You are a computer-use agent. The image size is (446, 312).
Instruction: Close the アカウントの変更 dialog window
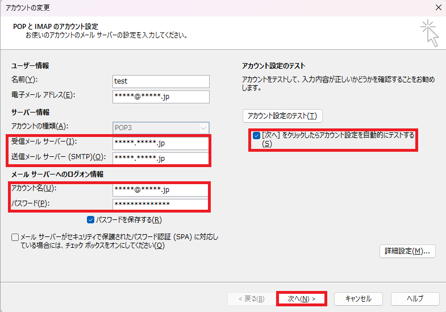(437, 8)
